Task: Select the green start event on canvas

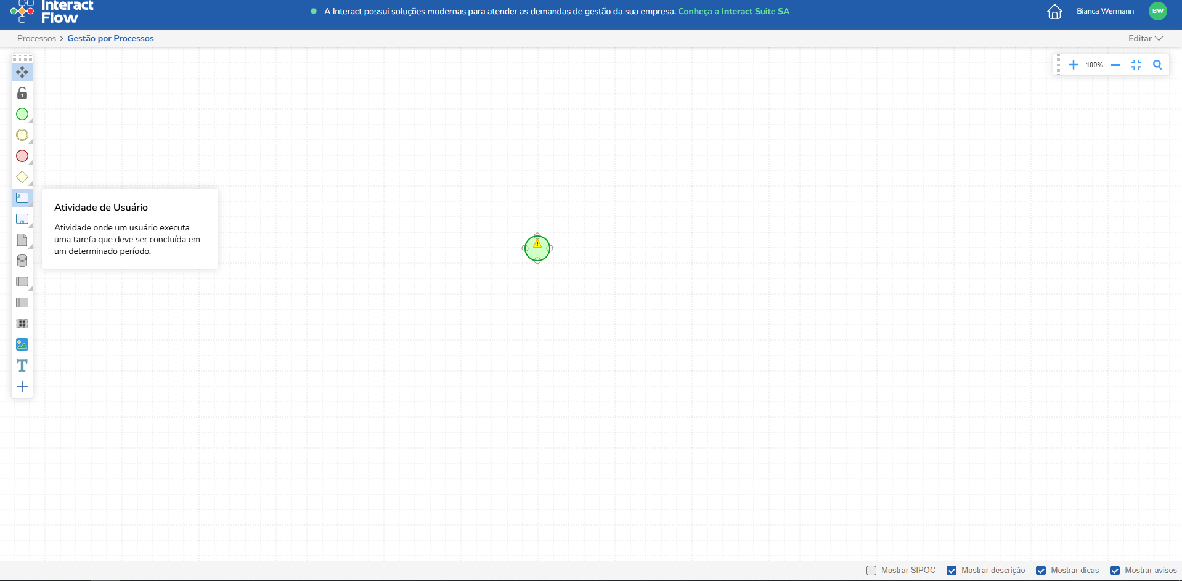Action: click(x=537, y=249)
